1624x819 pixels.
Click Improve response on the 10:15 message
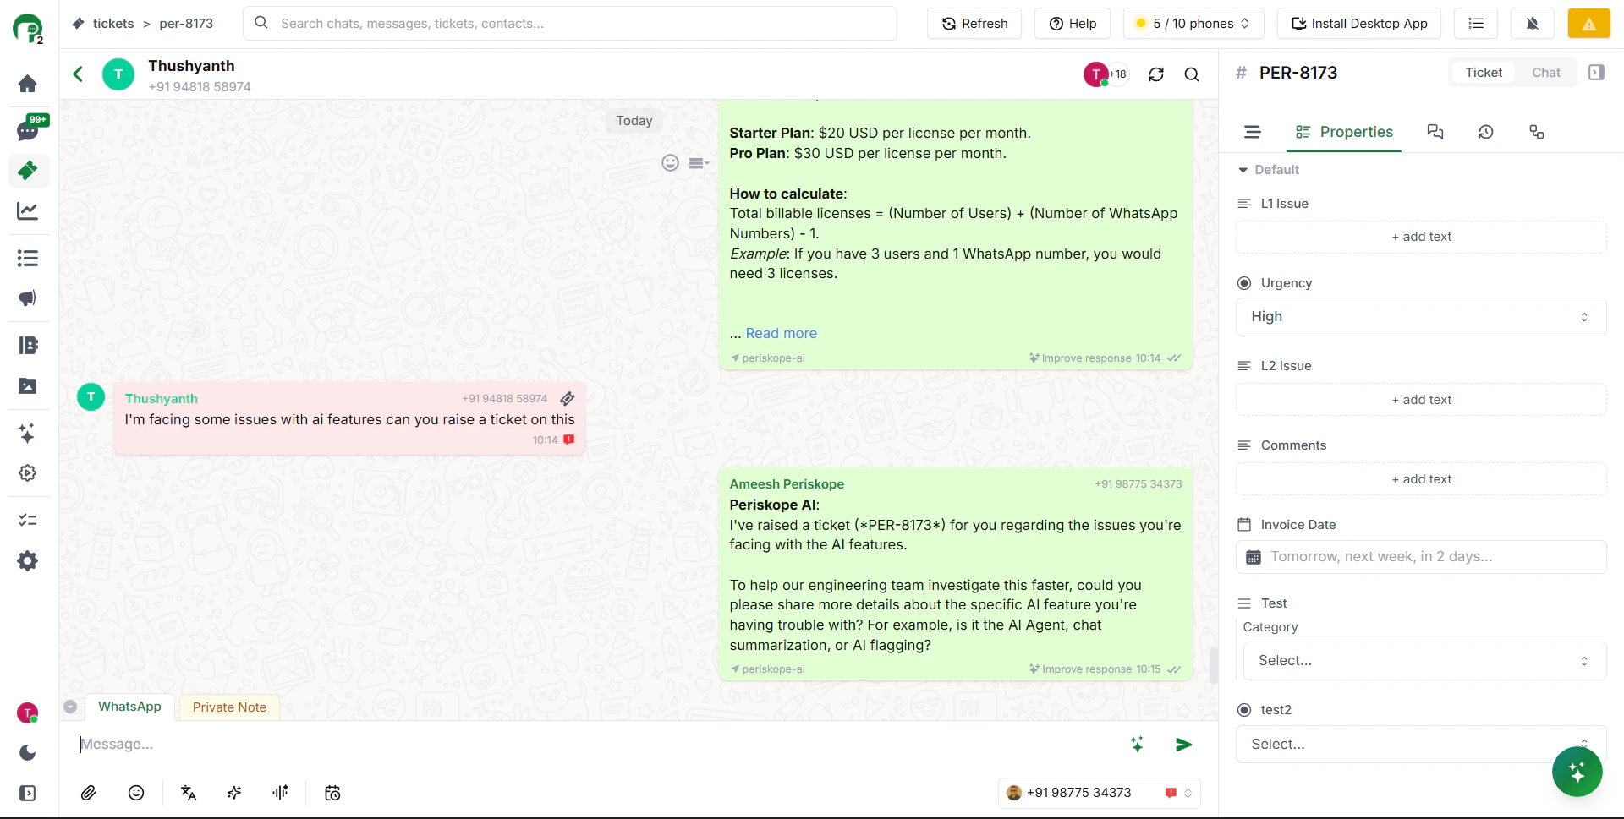point(1080,669)
